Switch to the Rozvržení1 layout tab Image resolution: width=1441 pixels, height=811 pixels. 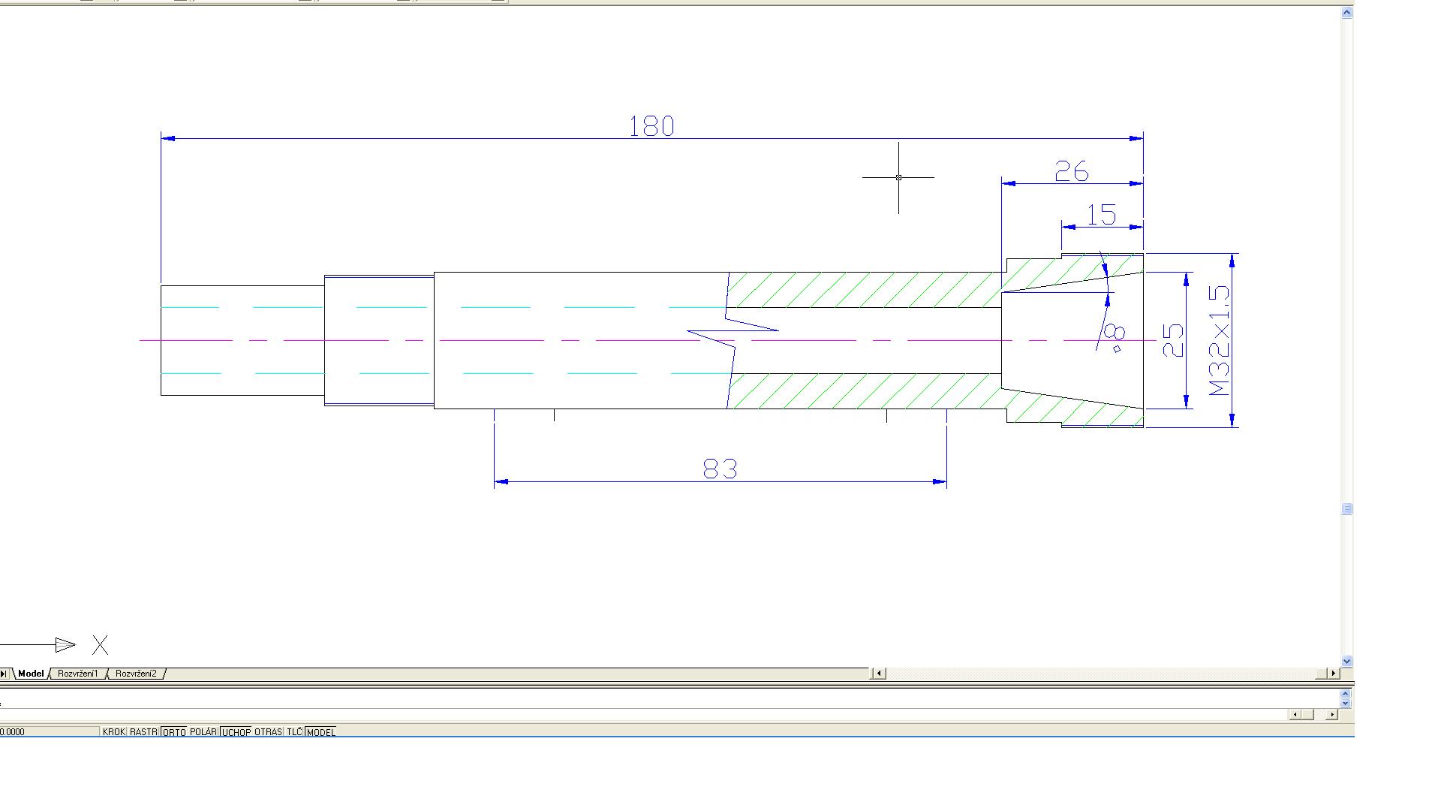pos(78,674)
